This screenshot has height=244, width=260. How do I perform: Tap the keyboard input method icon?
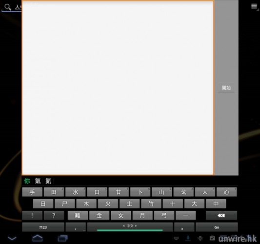(x=176, y=238)
